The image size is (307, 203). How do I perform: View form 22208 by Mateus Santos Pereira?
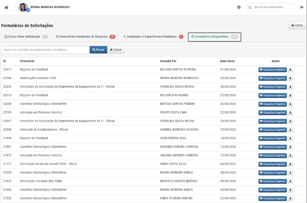pyautogui.click(x=273, y=104)
